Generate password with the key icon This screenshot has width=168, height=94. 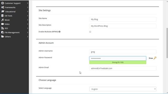click(155, 58)
